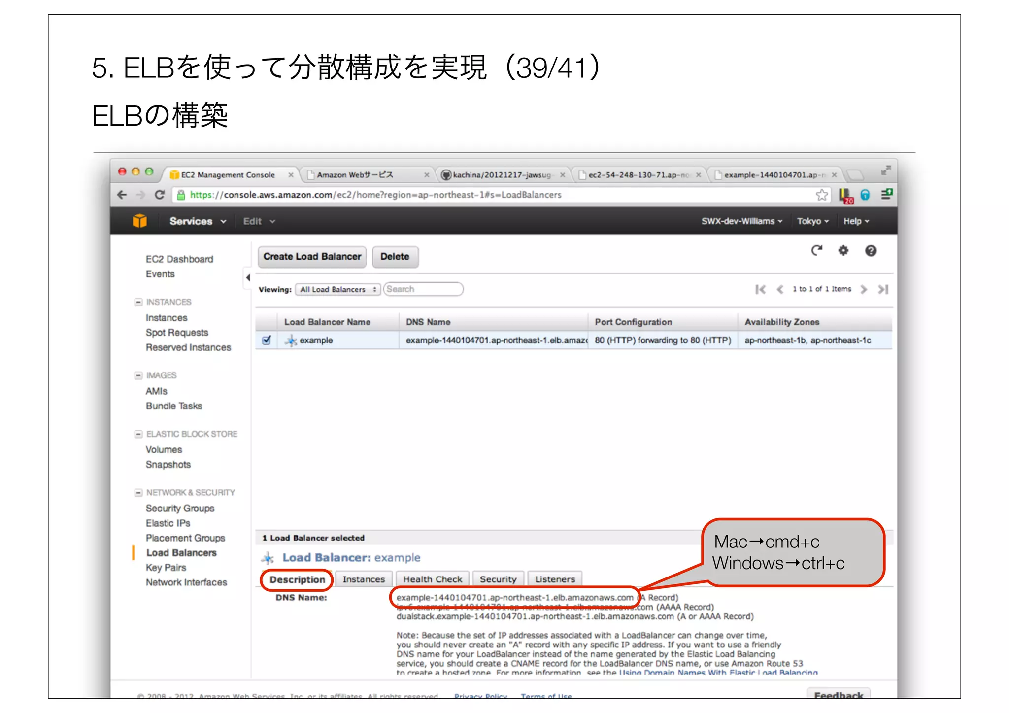
Task: Go to the first page of items
Action: pos(760,289)
